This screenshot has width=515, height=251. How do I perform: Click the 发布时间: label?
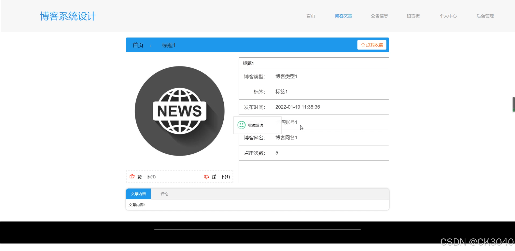255,107
